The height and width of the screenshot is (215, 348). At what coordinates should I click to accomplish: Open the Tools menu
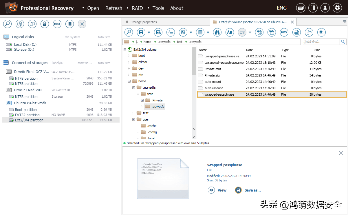click(158, 8)
